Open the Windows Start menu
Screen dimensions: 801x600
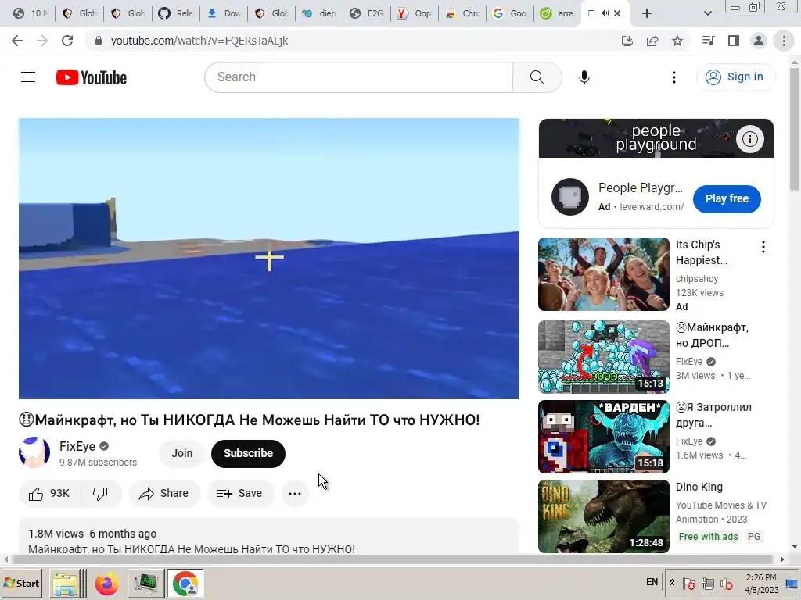pyautogui.click(x=21, y=583)
